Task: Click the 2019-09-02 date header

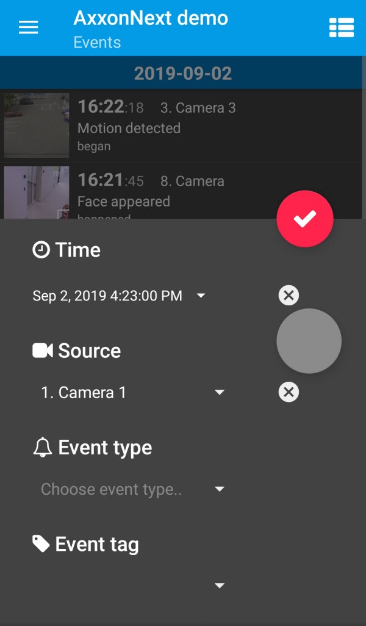Action: tap(182, 74)
